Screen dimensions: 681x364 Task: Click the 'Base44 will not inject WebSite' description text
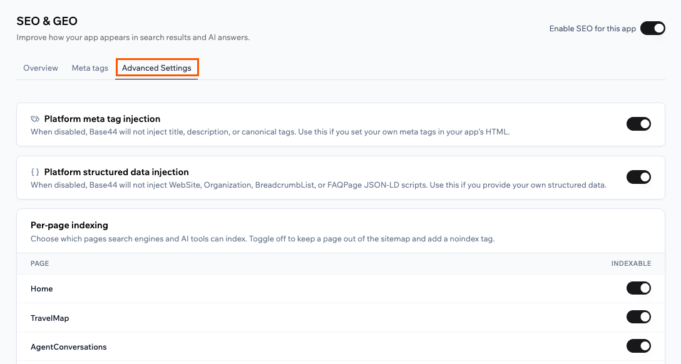click(319, 185)
